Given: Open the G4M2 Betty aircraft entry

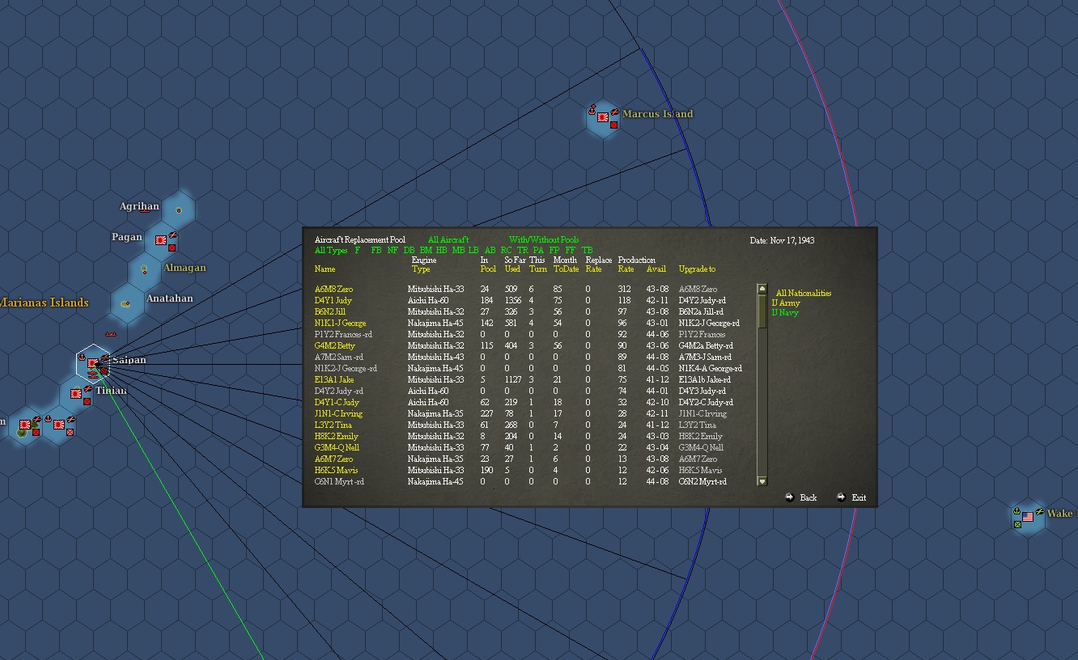Looking at the screenshot, I should pos(335,345).
